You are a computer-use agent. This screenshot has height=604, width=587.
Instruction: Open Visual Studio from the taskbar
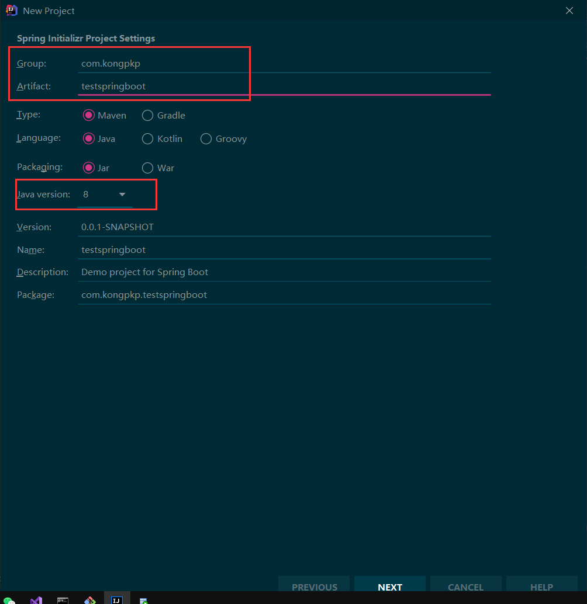[x=36, y=600]
